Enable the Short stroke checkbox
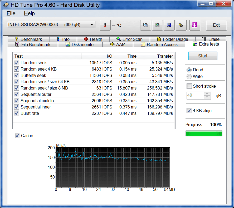The height and width of the screenshot is (208, 234). [189, 86]
